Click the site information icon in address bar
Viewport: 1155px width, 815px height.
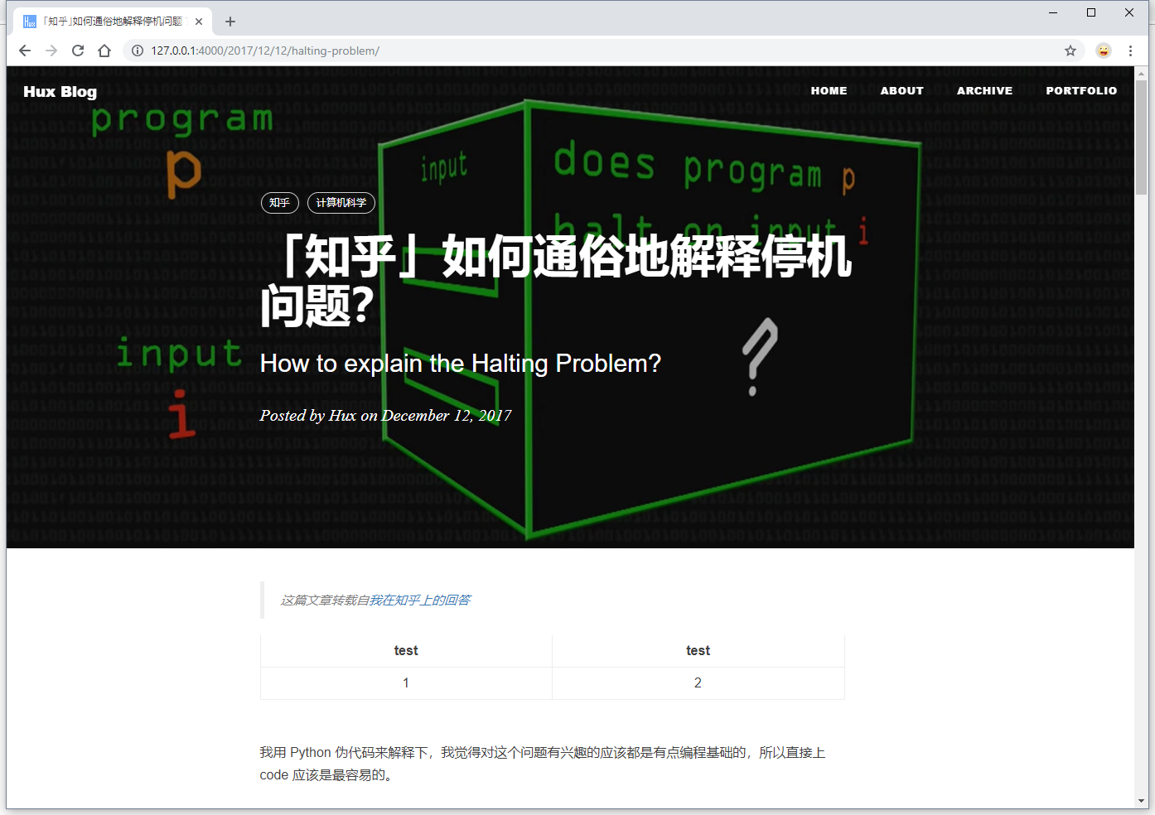(x=137, y=51)
